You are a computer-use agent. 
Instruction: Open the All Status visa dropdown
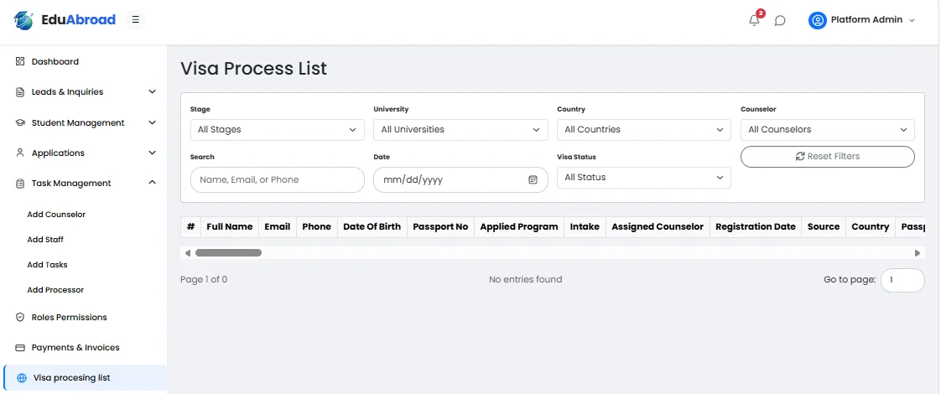[645, 178]
